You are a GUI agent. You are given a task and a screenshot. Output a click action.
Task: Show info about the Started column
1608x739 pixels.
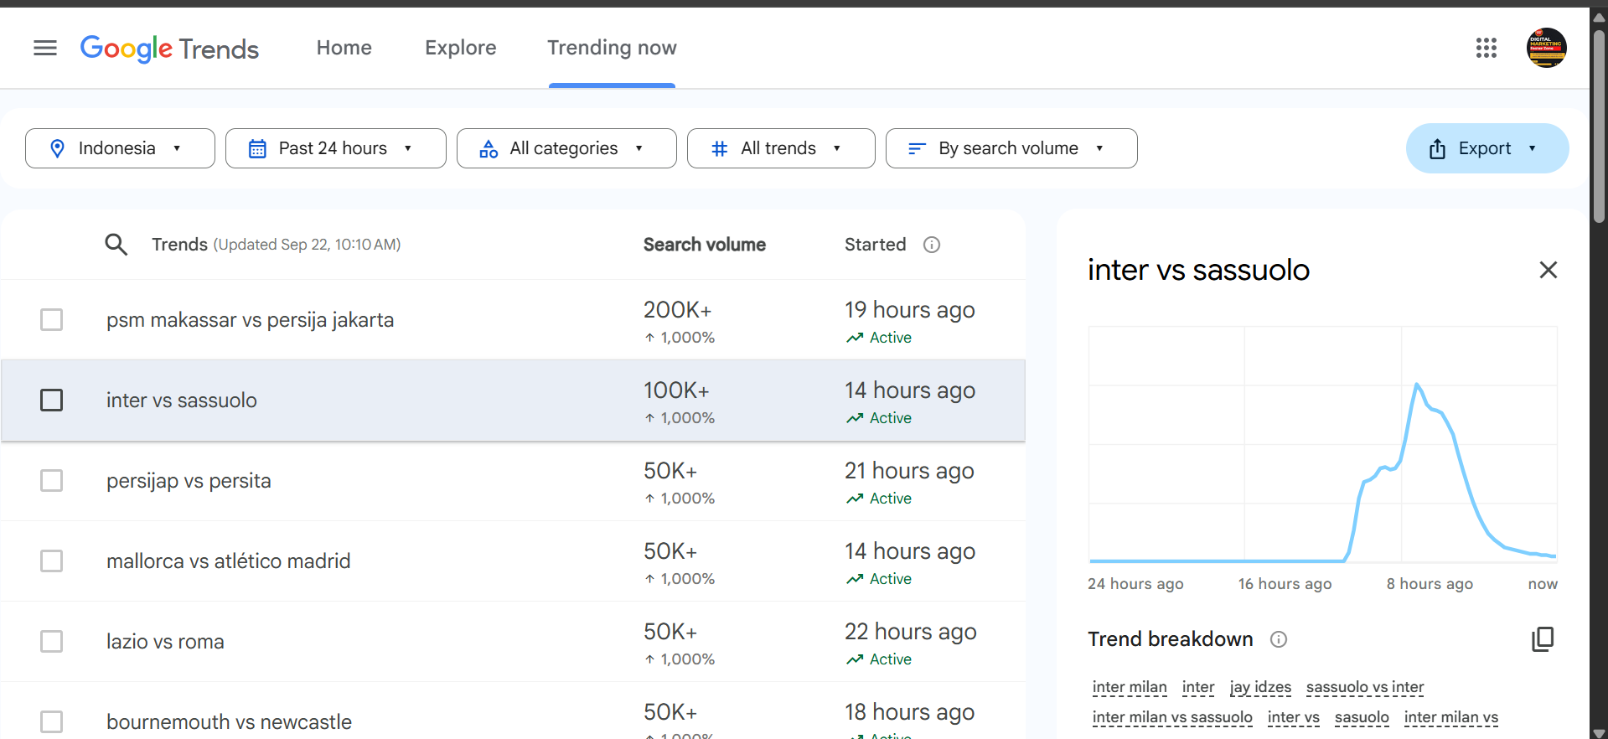click(x=931, y=245)
